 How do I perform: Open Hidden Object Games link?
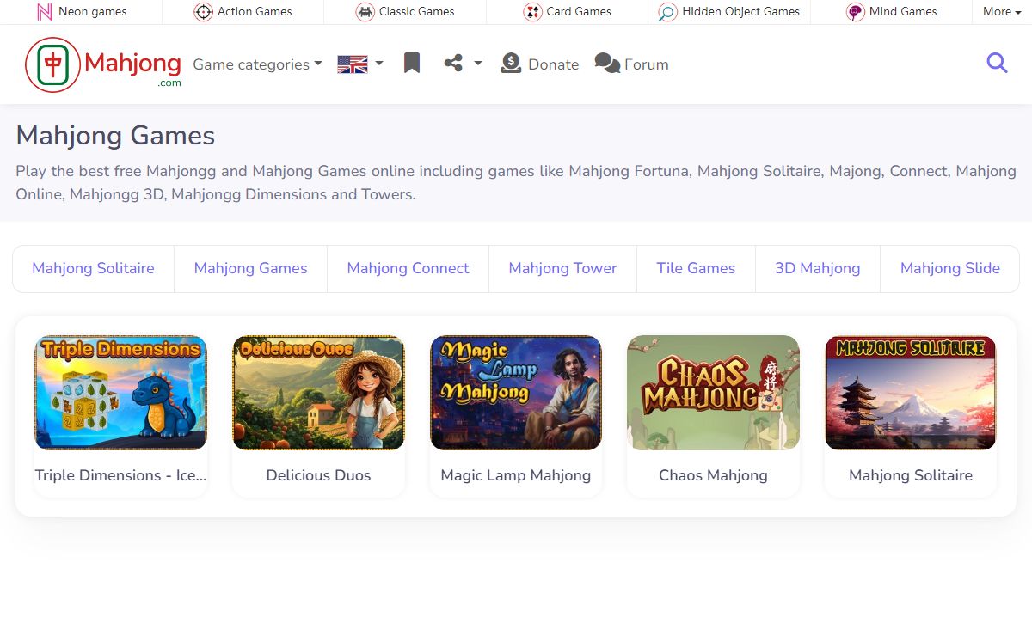click(x=740, y=12)
